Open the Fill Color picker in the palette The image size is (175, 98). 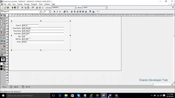click(4, 64)
